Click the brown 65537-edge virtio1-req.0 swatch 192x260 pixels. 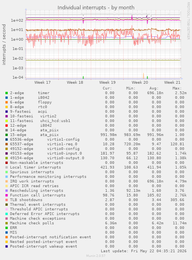click(x=7, y=144)
